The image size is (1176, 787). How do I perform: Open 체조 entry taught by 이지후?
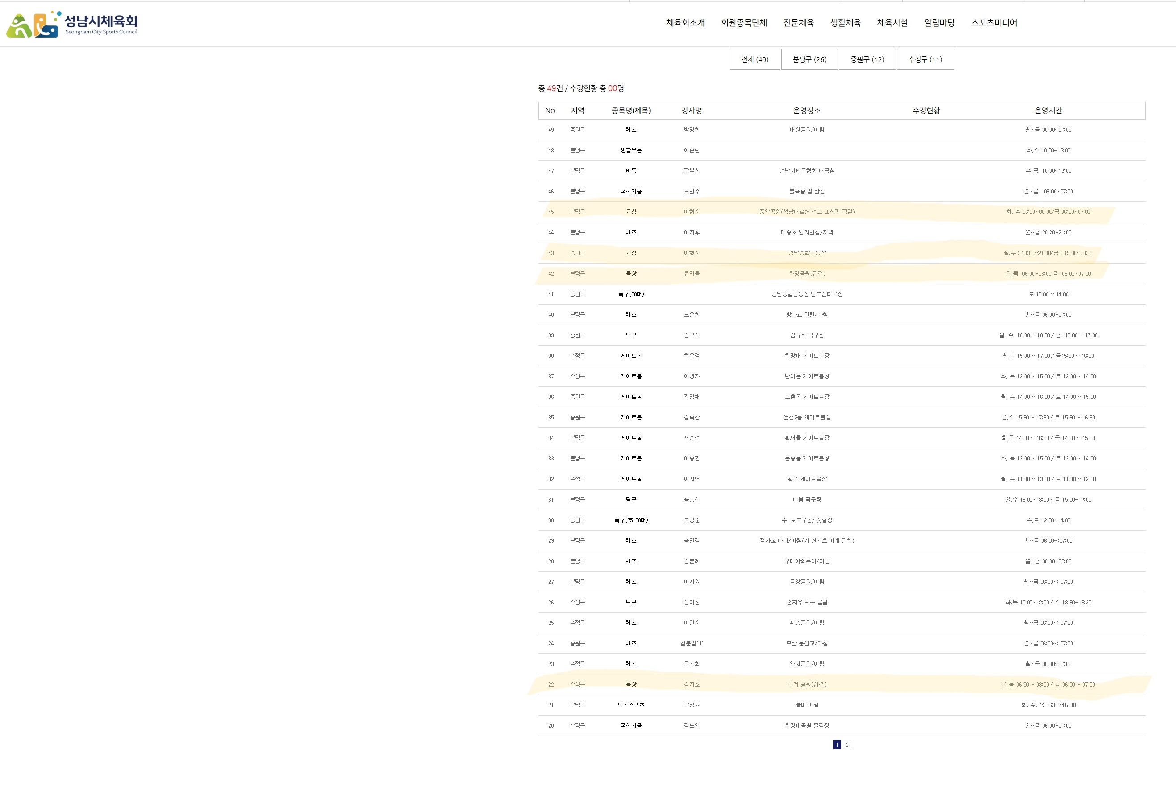pos(631,233)
